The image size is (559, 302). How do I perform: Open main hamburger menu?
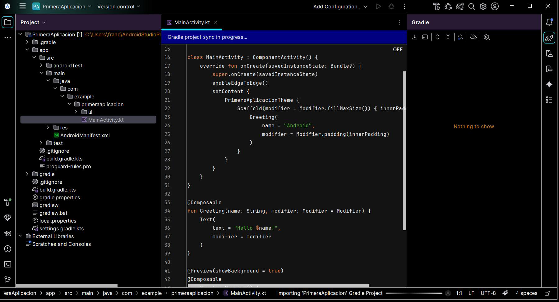(22, 7)
